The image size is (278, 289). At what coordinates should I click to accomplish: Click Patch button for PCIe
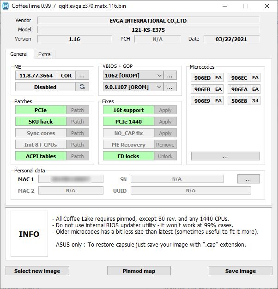[78, 110]
